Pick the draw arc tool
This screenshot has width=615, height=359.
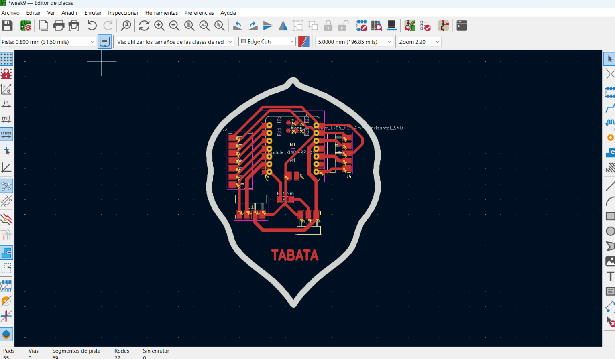610,201
